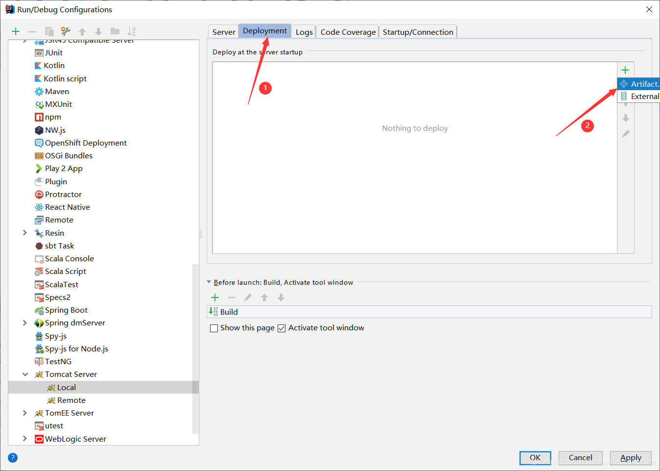Enable Show this page checkbox

pyautogui.click(x=214, y=328)
